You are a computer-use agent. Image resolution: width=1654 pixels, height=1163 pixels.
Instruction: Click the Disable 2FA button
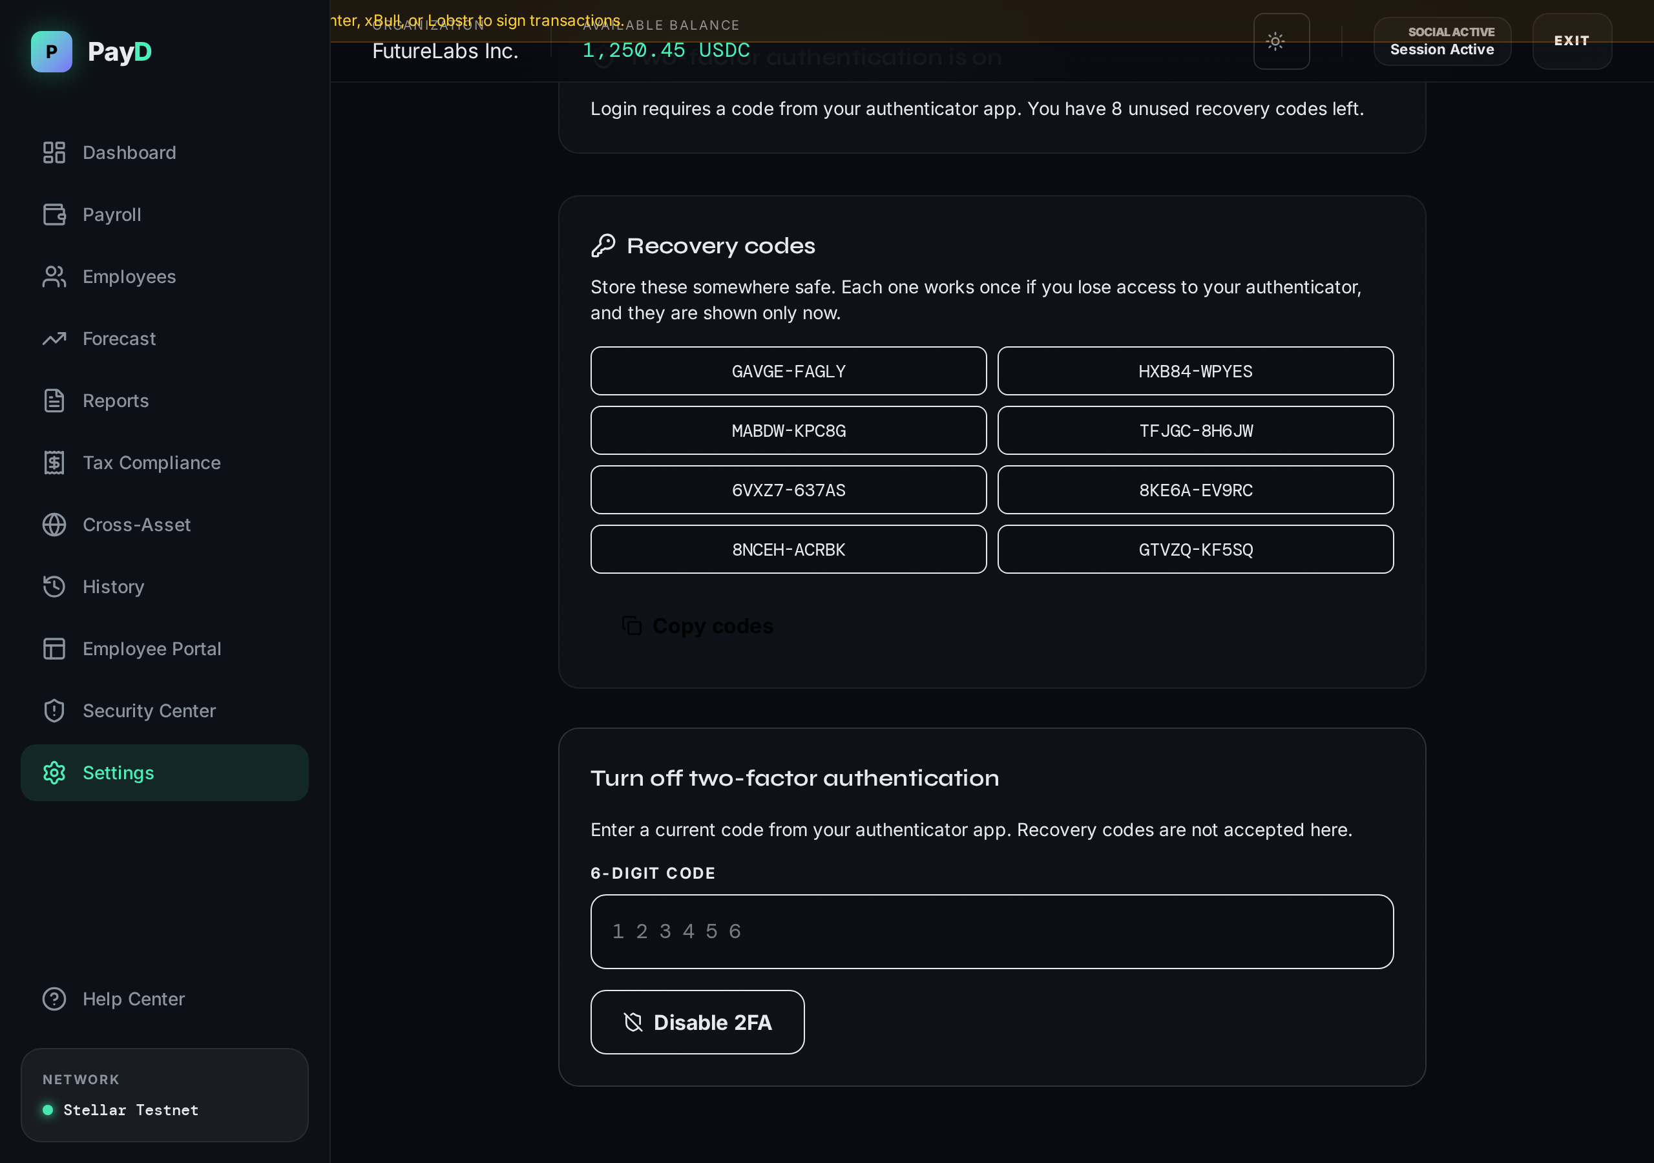pyautogui.click(x=696, y=1022)
